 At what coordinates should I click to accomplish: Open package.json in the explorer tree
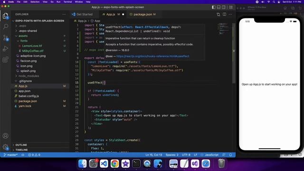28,101
